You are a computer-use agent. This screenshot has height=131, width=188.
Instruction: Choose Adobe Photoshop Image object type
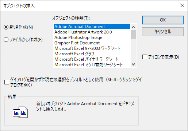point(92,37)
